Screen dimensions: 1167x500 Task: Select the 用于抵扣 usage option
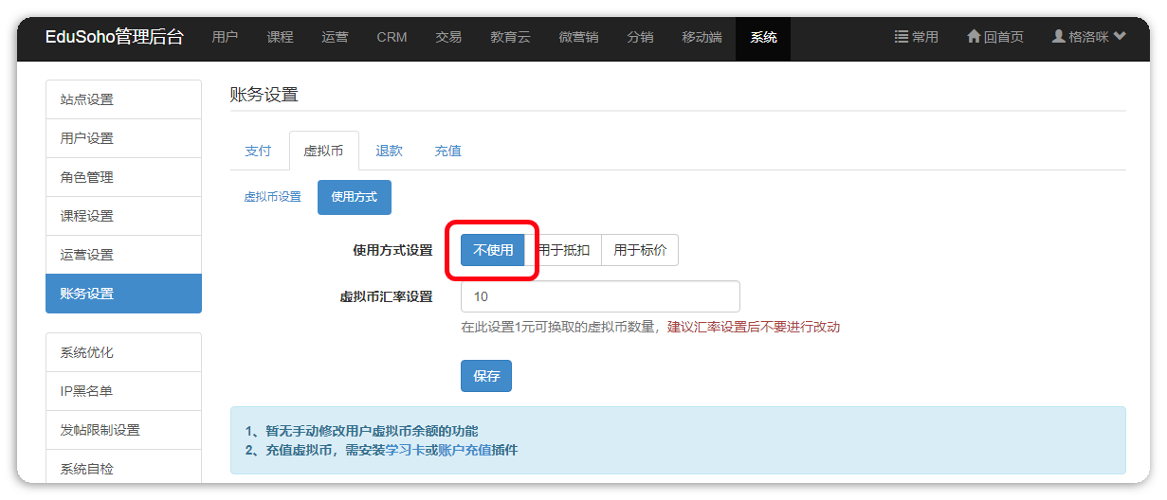563,250
